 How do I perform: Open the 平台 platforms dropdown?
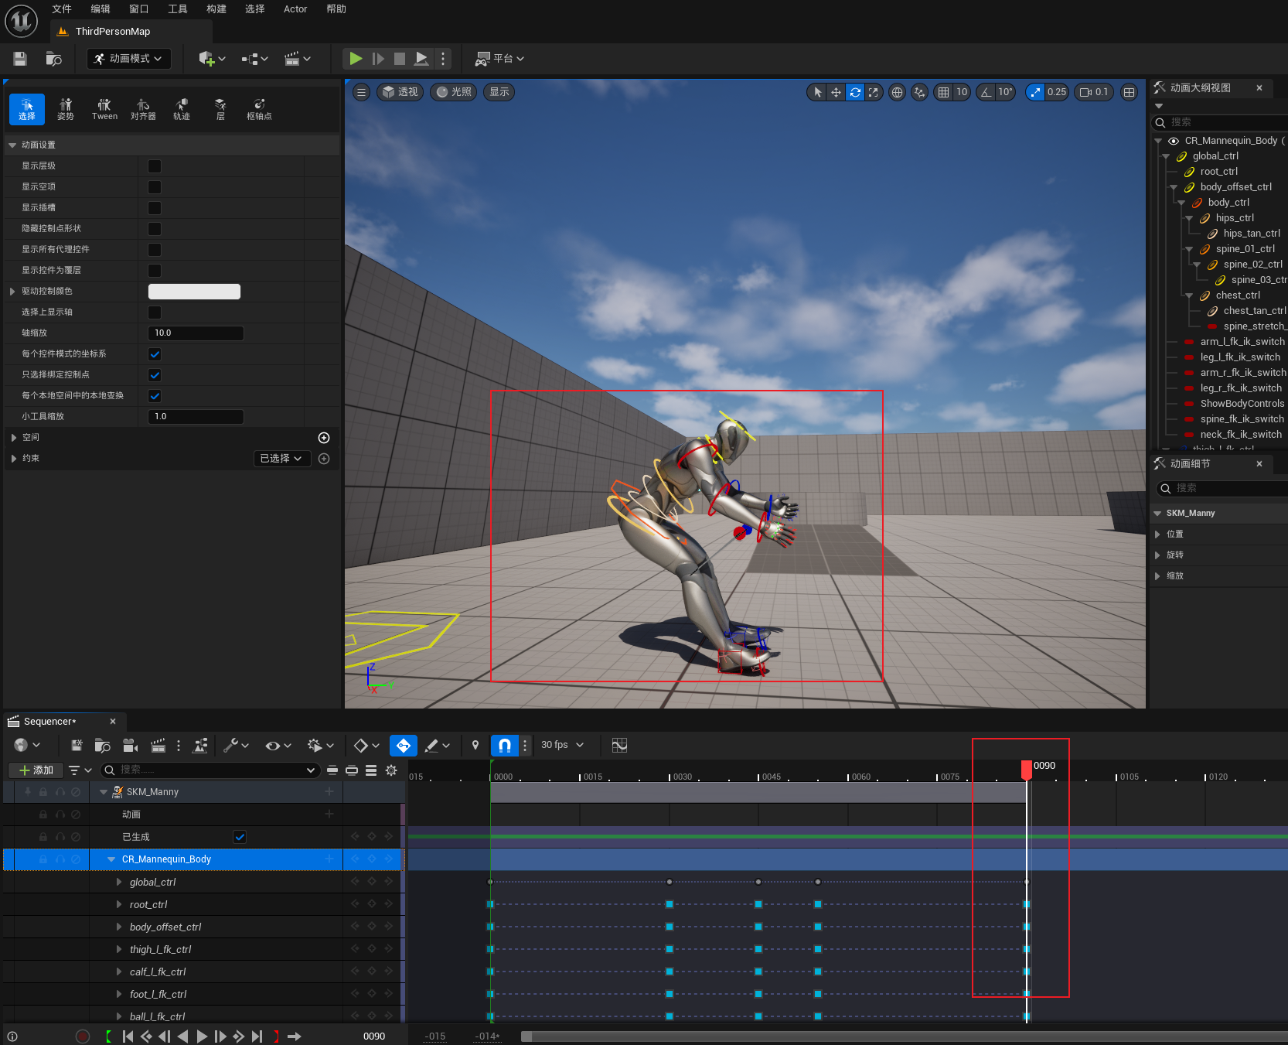point(499,59)
